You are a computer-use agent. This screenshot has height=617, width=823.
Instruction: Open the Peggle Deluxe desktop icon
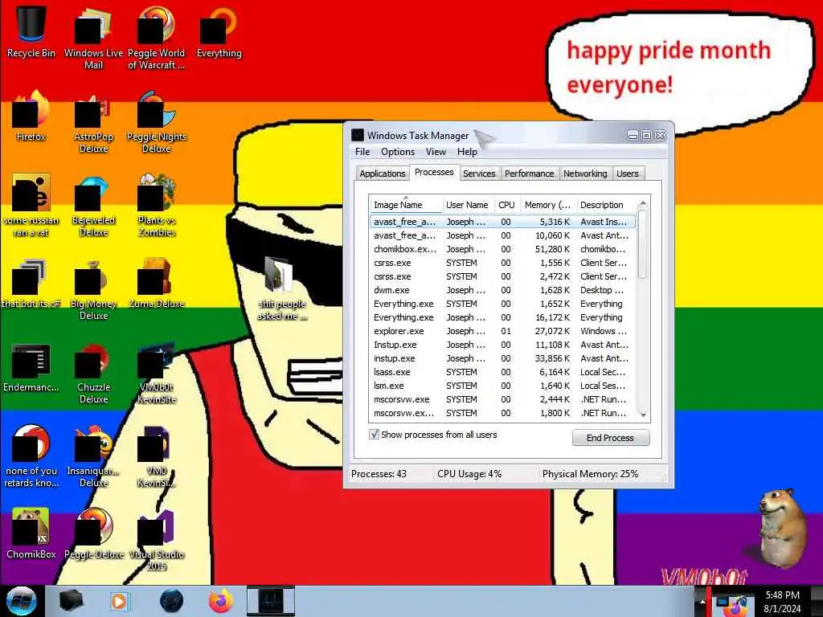(93, 534)
